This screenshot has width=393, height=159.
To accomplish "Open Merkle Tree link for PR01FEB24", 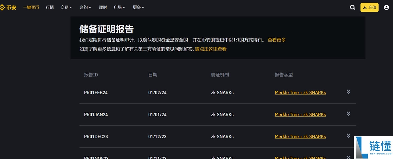I will click(300, 93).
